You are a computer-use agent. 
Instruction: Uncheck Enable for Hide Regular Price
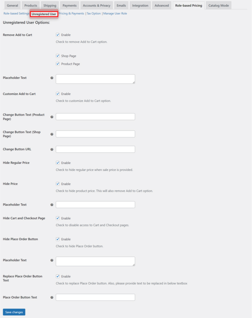[x=58, y=163]
